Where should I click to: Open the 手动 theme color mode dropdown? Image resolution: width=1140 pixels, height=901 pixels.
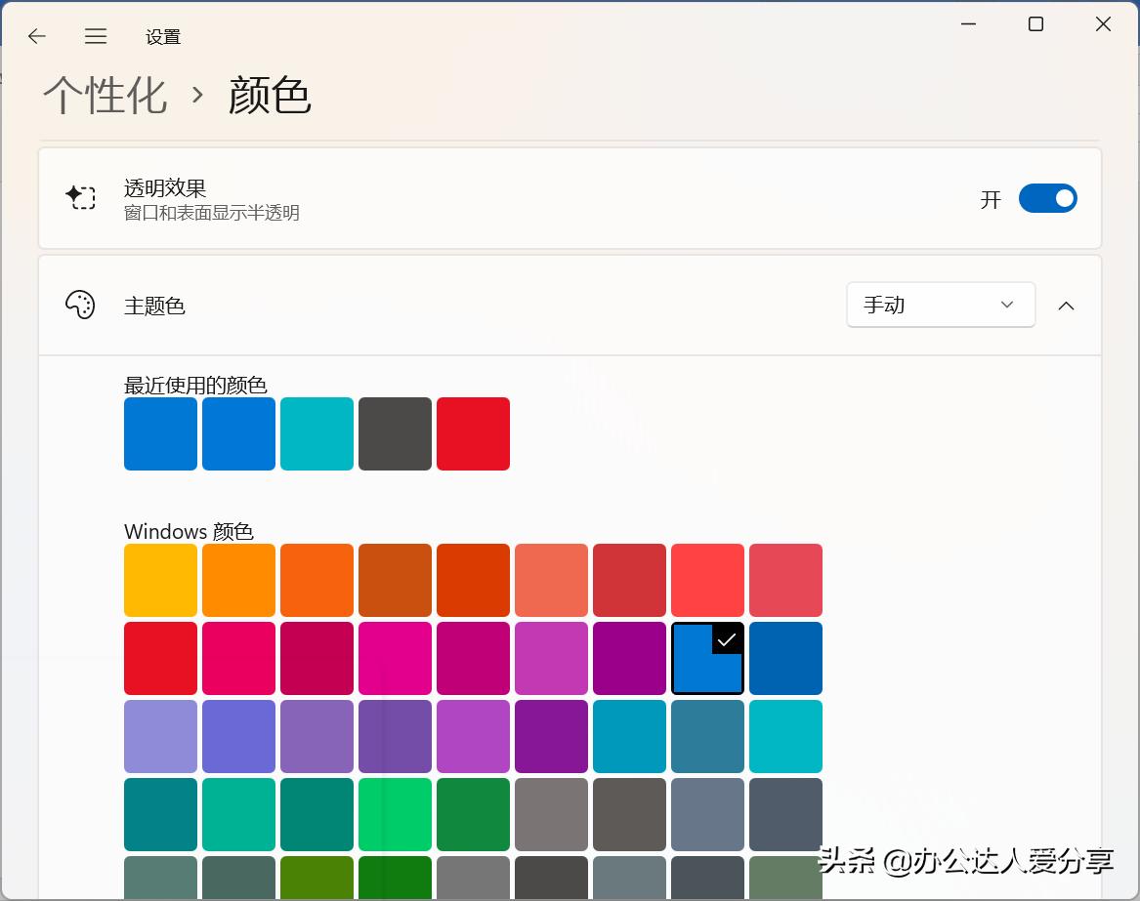940,305
